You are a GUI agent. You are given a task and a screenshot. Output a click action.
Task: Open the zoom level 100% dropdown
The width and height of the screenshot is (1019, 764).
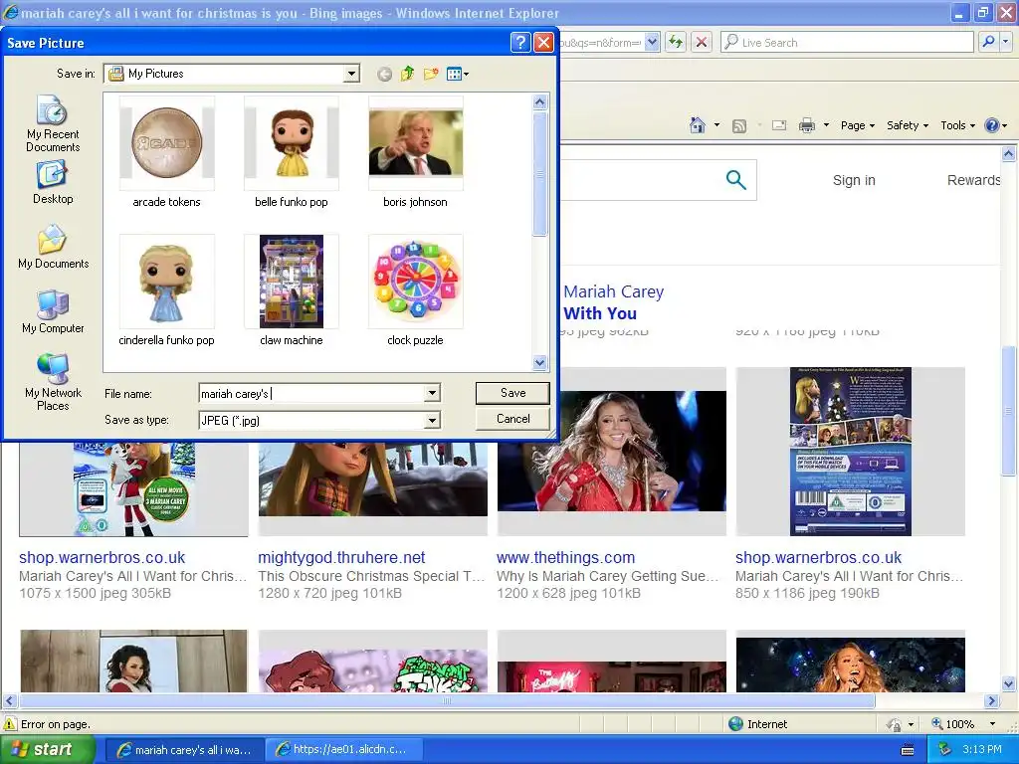click(992, 724)
